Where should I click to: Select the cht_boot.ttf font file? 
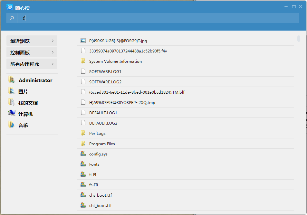click(100, 205)
